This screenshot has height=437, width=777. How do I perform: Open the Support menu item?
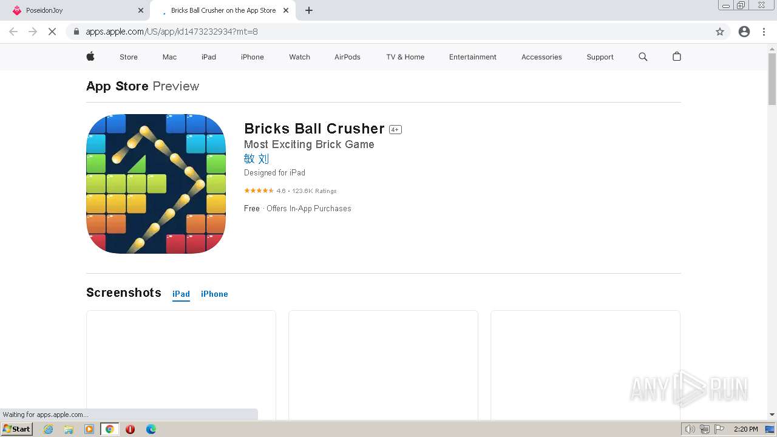600,57
